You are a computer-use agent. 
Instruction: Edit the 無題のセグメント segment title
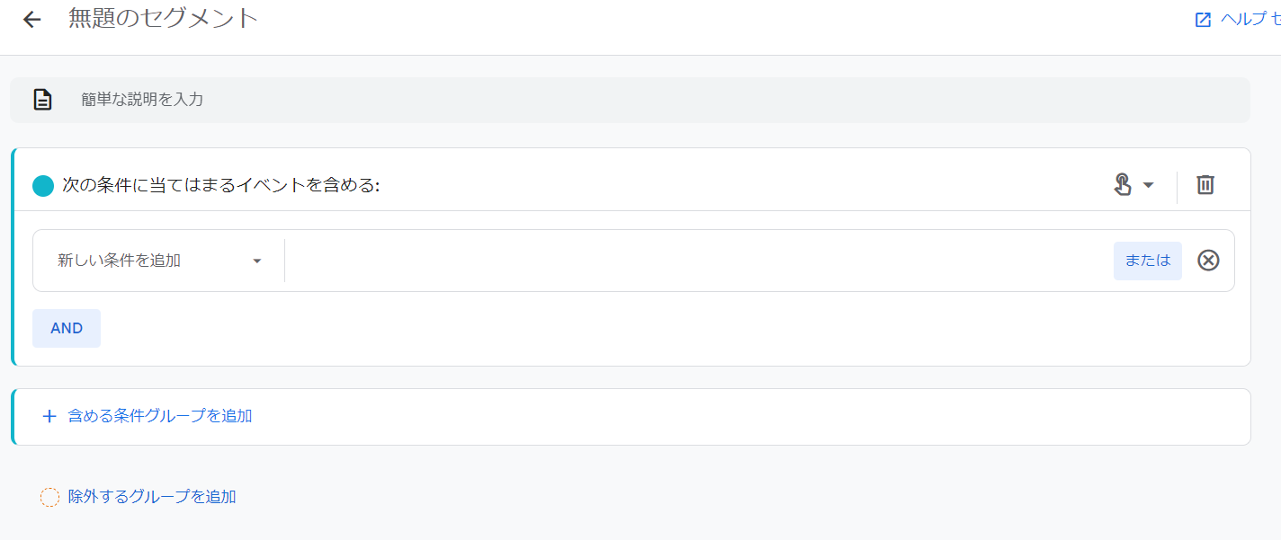click(164, 18)
